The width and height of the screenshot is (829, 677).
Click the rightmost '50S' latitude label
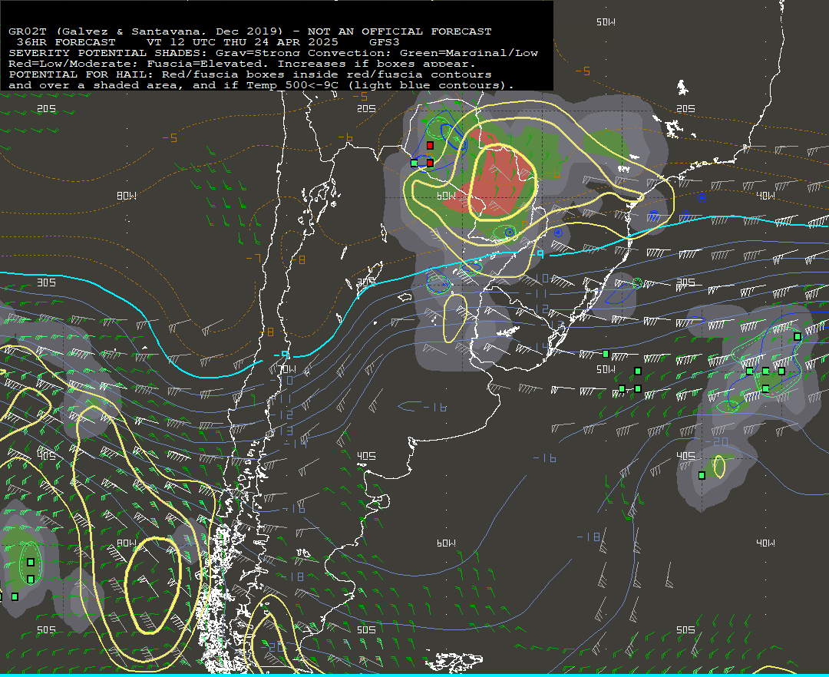pos(685,629)
